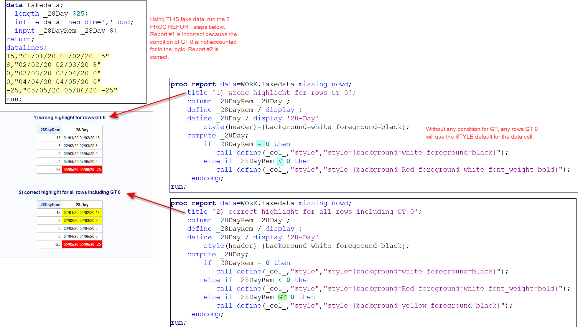Click the highlighted equals sign in Report 1 compute block

coord(260,144)
